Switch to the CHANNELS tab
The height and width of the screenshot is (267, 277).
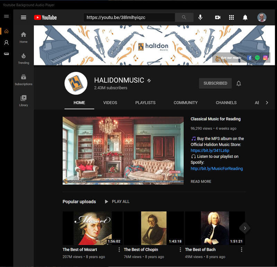pyautogui.click(x=226, y=103)
